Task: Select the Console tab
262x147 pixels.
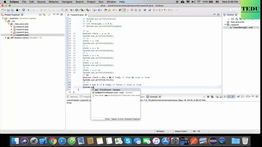Action: coord(154,97)
